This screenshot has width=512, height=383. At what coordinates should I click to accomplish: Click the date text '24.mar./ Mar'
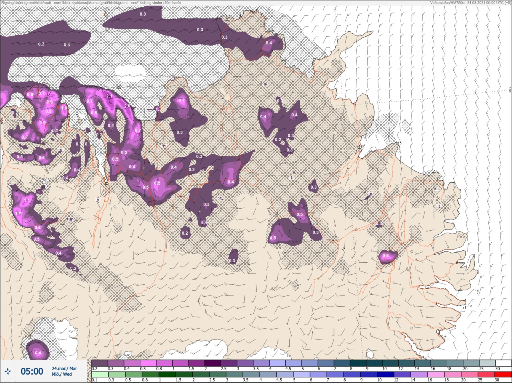coord(64,368)
